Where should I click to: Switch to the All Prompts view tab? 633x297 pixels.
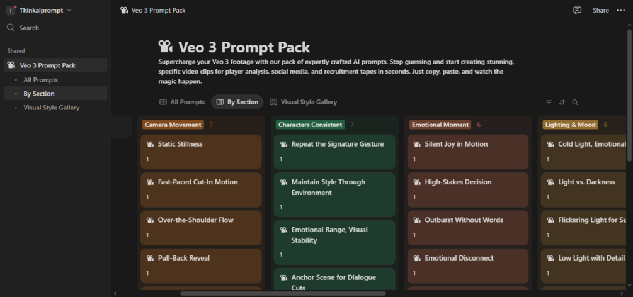pos(182,102)
